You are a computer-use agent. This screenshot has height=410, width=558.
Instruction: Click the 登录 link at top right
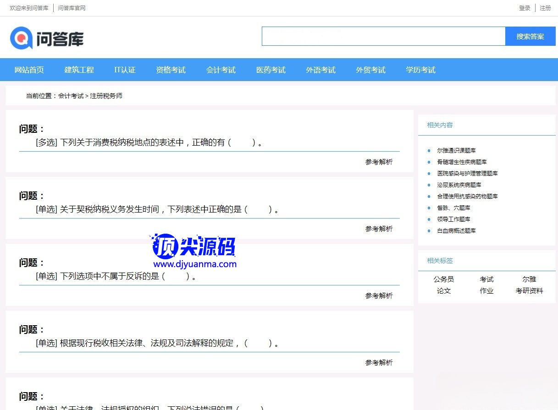point(525,8)
